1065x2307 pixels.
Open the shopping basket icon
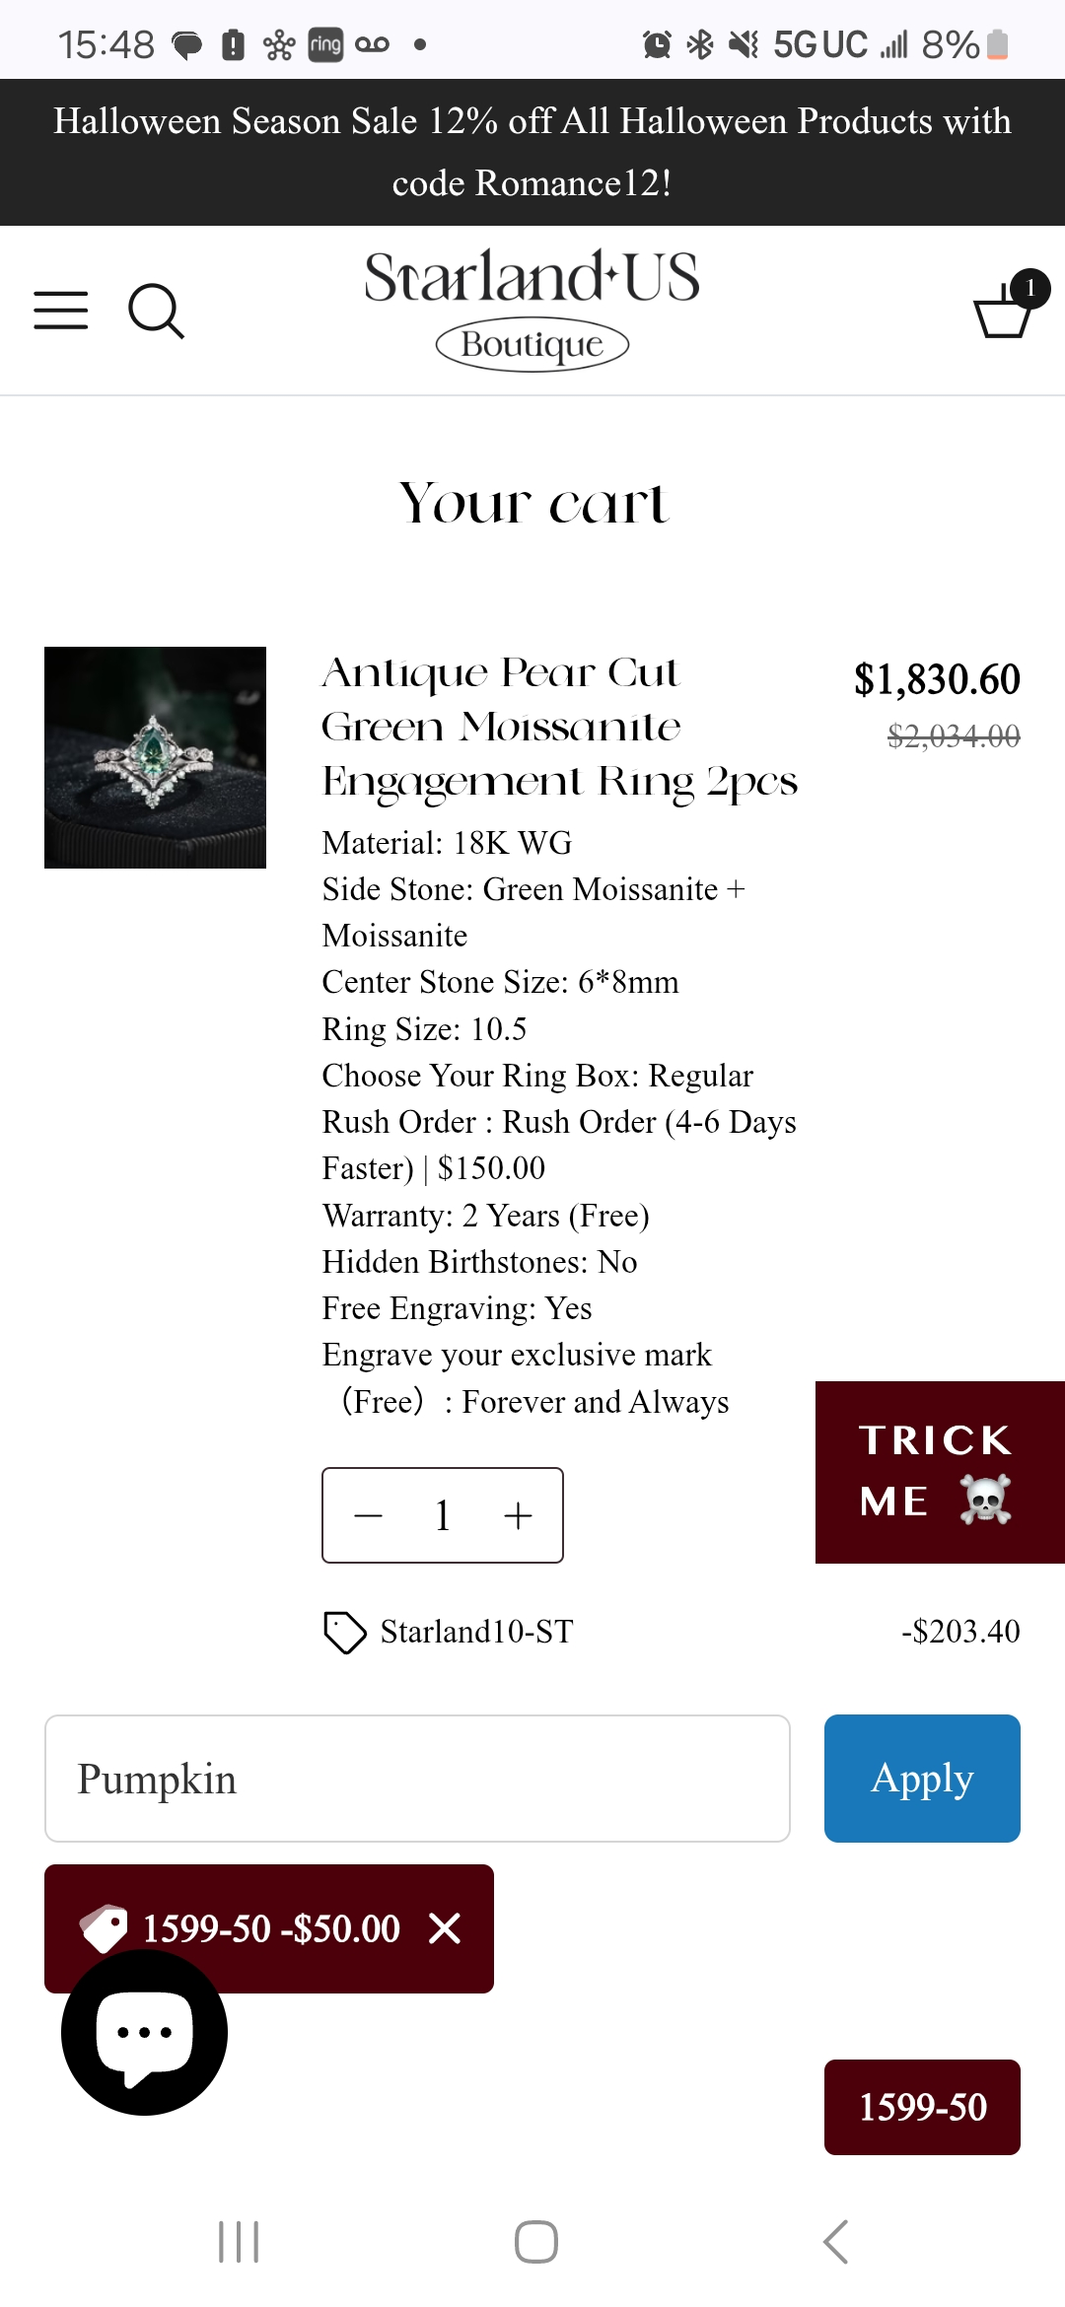[1004, 308]
